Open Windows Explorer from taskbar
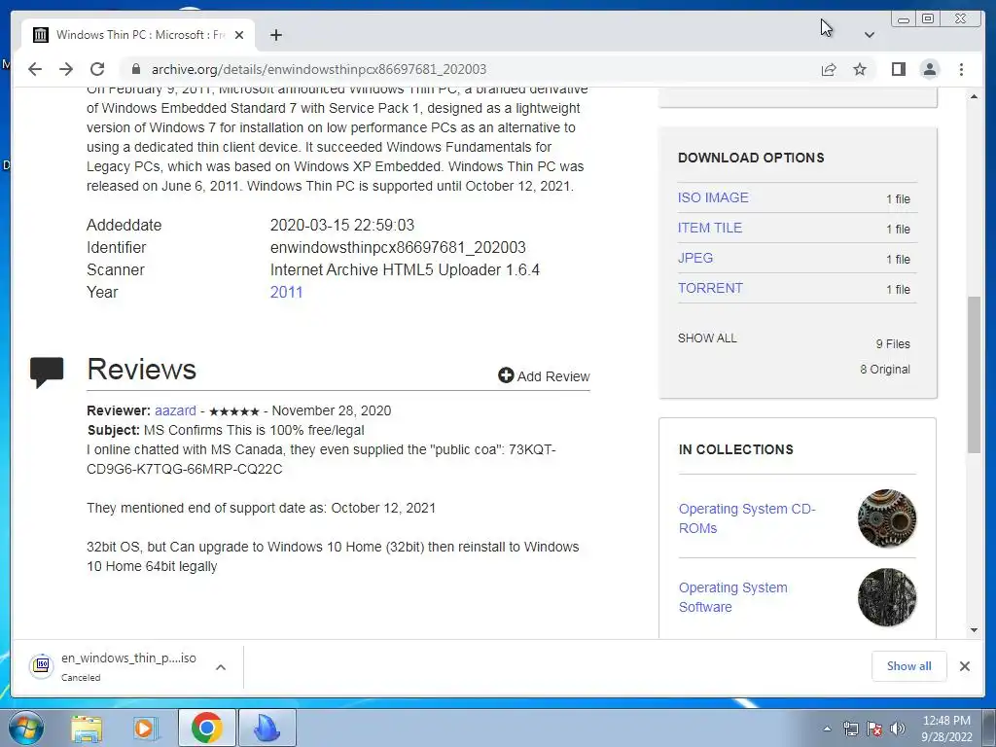996x747 pixels. point(86,728)
